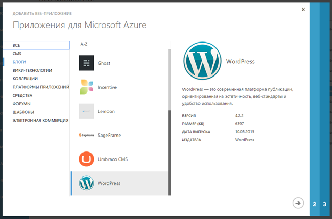
Task: Open the ВИКИ-ТЕХНОЛОГИИ category
Action: point(32,70)
